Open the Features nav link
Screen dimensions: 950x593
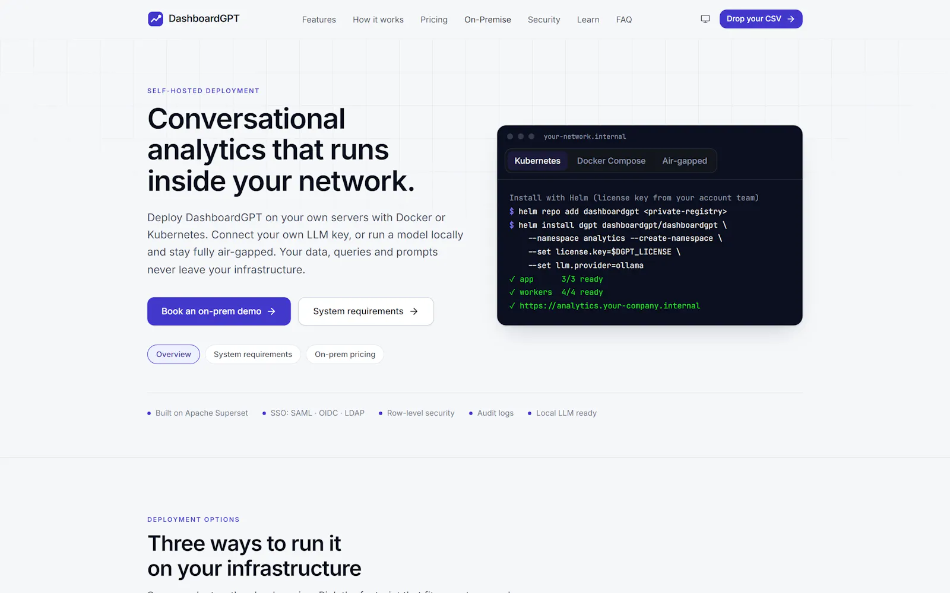coord(319,20)
